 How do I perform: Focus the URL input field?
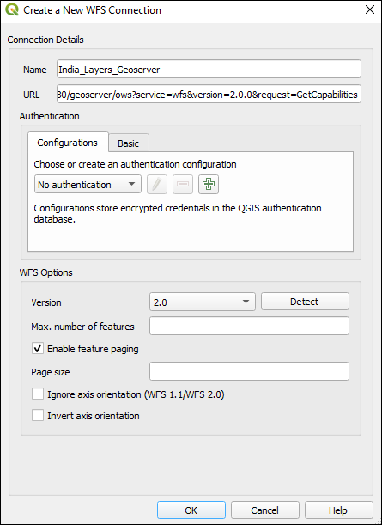tap(209, 94)
